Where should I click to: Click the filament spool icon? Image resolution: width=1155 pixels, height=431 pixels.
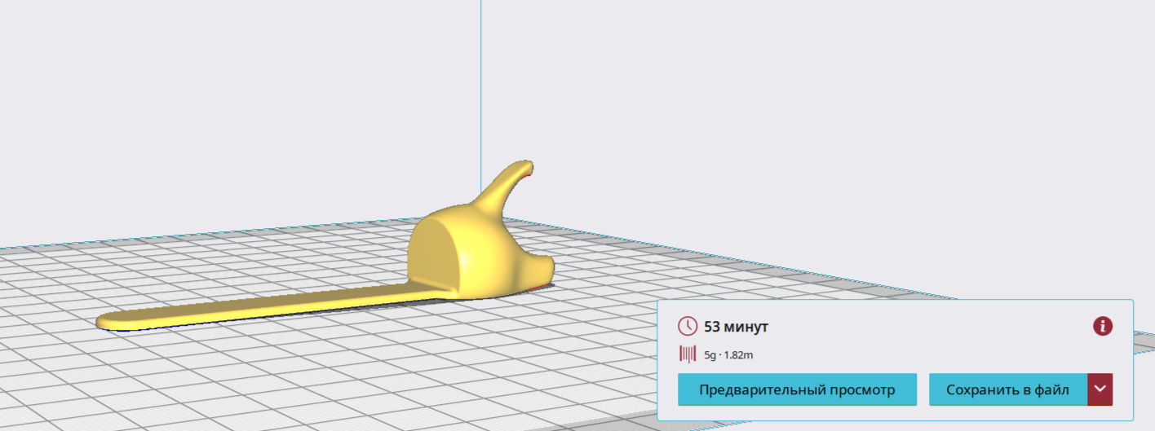[688, 354]
